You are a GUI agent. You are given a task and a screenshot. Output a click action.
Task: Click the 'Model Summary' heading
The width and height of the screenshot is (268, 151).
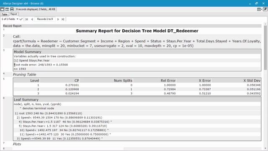click(x=27, y=52)
